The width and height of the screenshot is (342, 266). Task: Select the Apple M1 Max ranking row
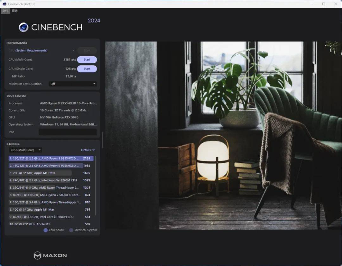(x=51, y=209)
